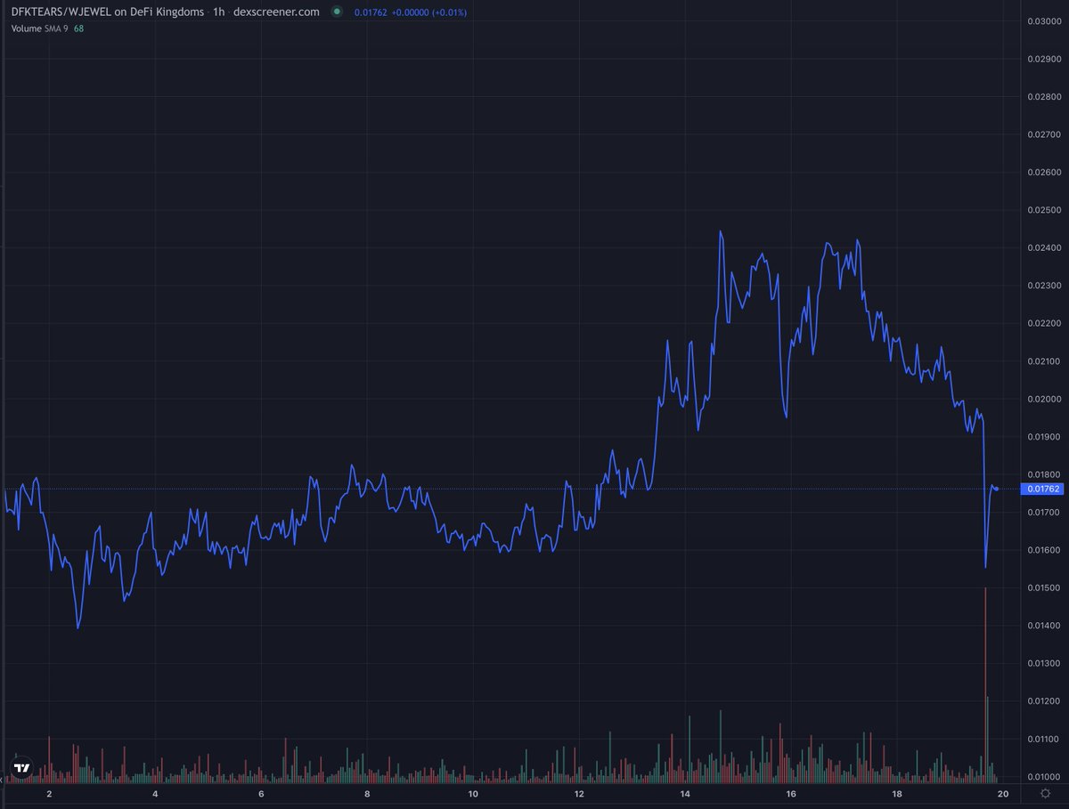Image resolution: width=1069 pixels, height=809 pixels.
Task: Click the 0.02800 price axis label
Action: (x=1042, y=96)
